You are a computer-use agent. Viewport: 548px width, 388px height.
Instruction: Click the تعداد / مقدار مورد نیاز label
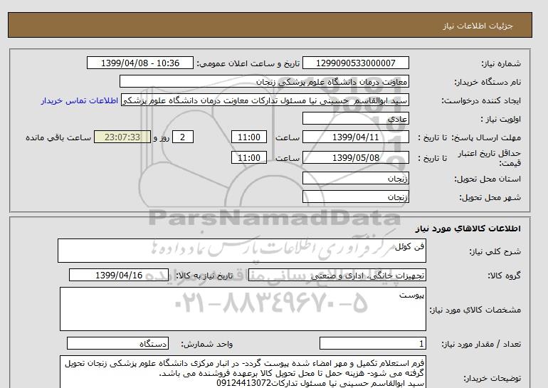coord(481,345)
